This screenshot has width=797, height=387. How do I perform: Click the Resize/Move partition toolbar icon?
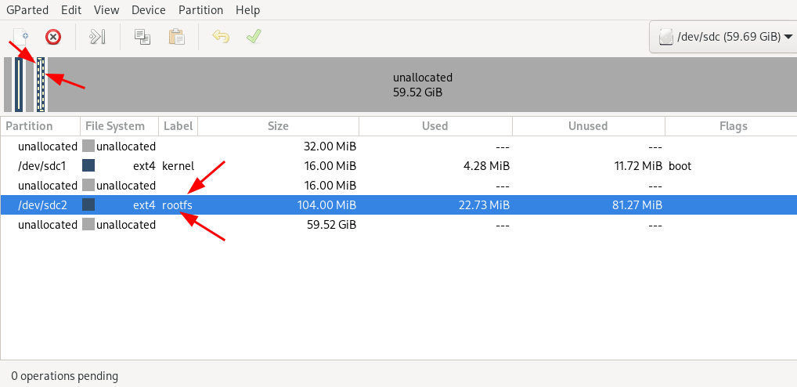point(97,37)
